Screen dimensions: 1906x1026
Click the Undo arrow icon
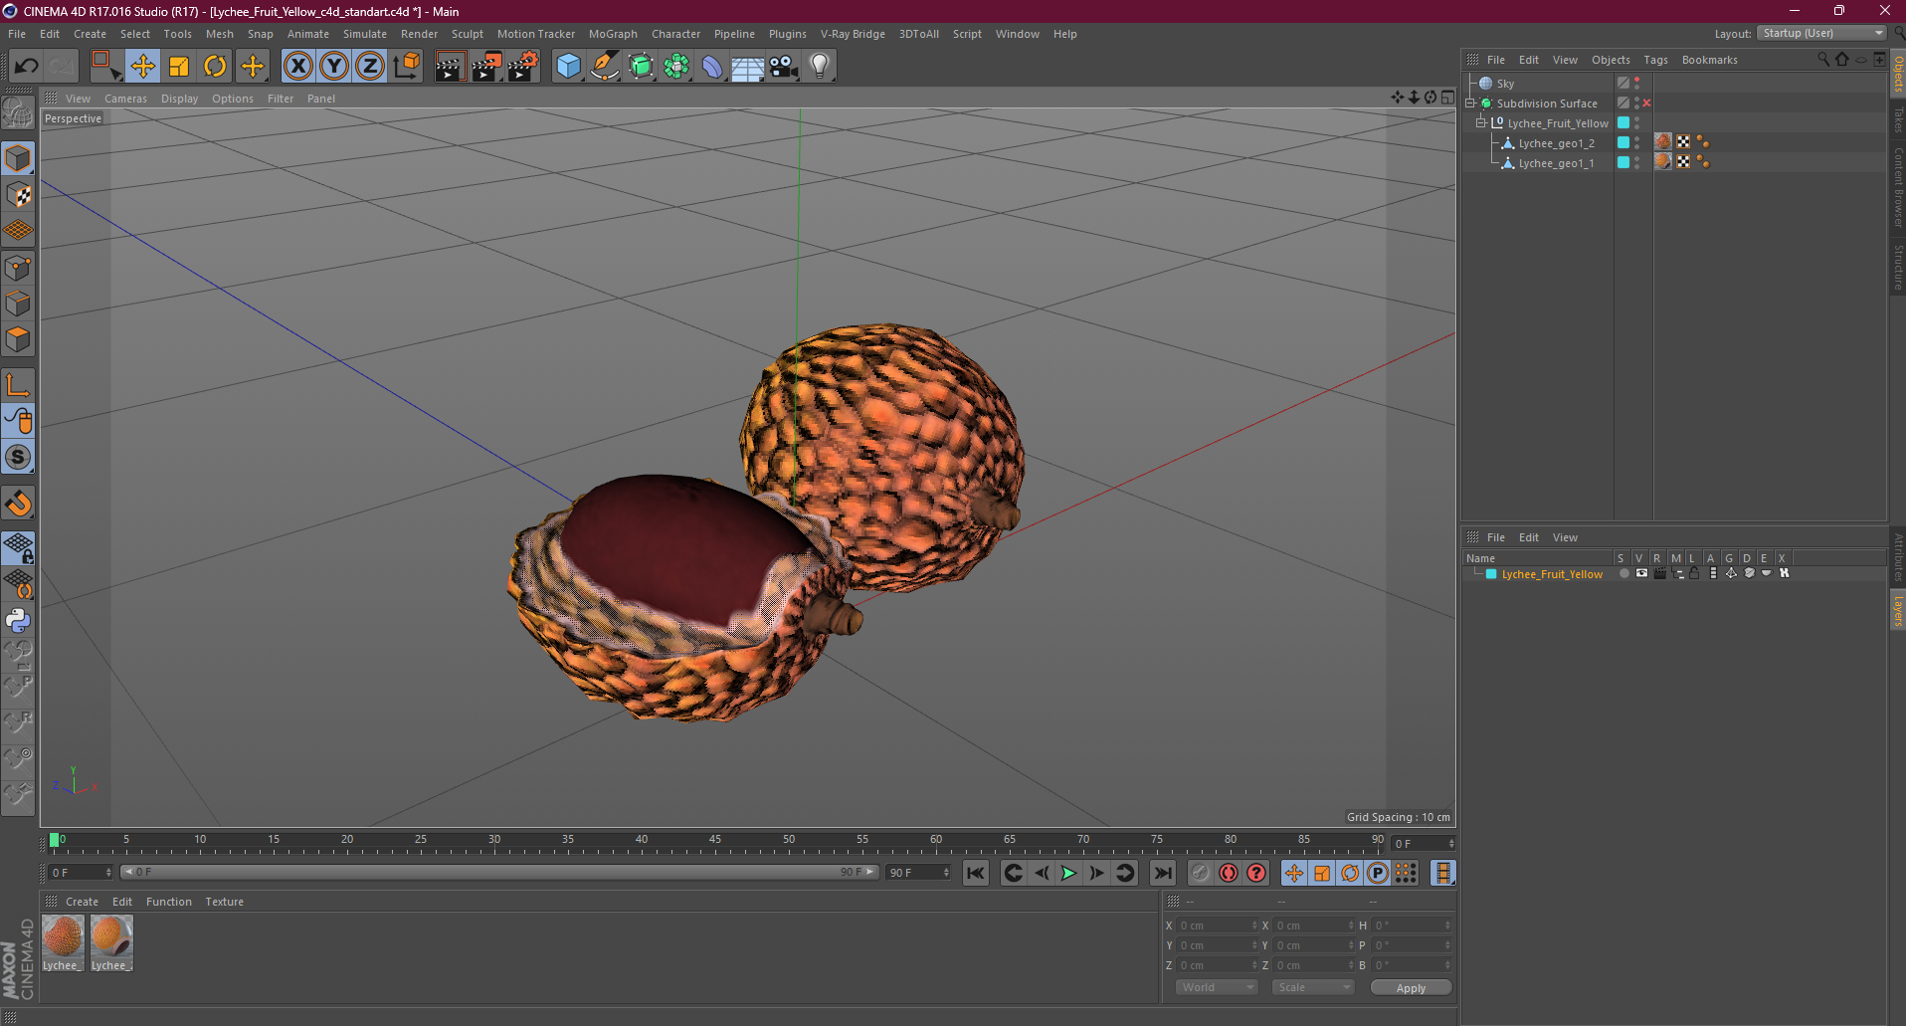(27, 67)
